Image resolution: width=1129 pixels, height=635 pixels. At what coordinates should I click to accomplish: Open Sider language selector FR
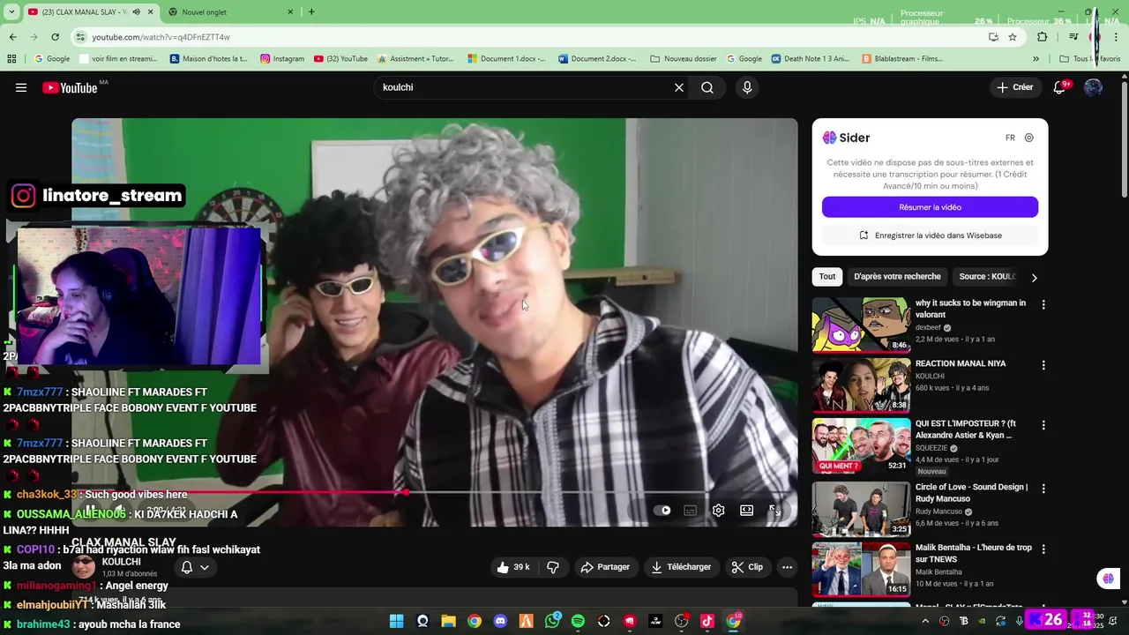[x=1010, y=138]
